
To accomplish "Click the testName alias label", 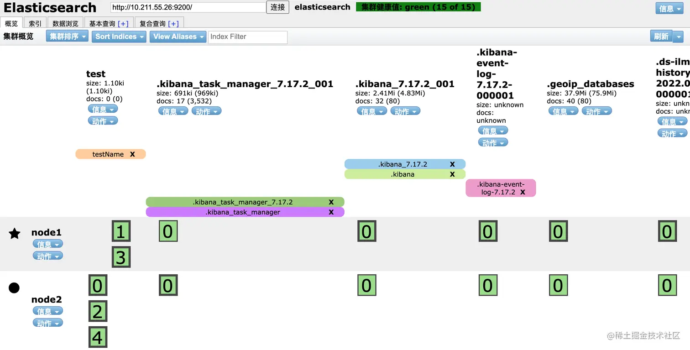I will (108, 154).
